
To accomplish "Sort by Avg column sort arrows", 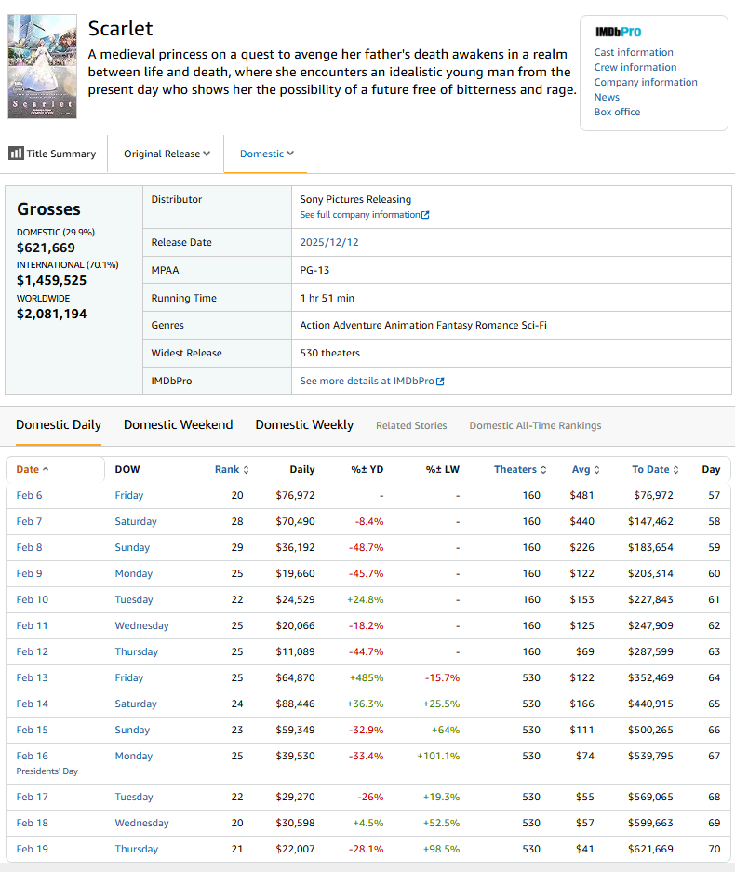I will coord(596,470).
